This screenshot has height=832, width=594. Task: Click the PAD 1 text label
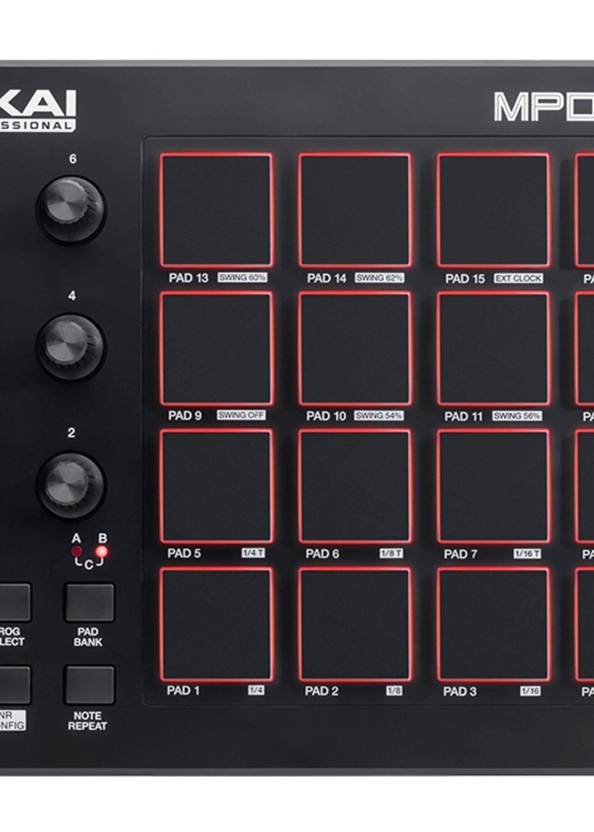(183, 691)
